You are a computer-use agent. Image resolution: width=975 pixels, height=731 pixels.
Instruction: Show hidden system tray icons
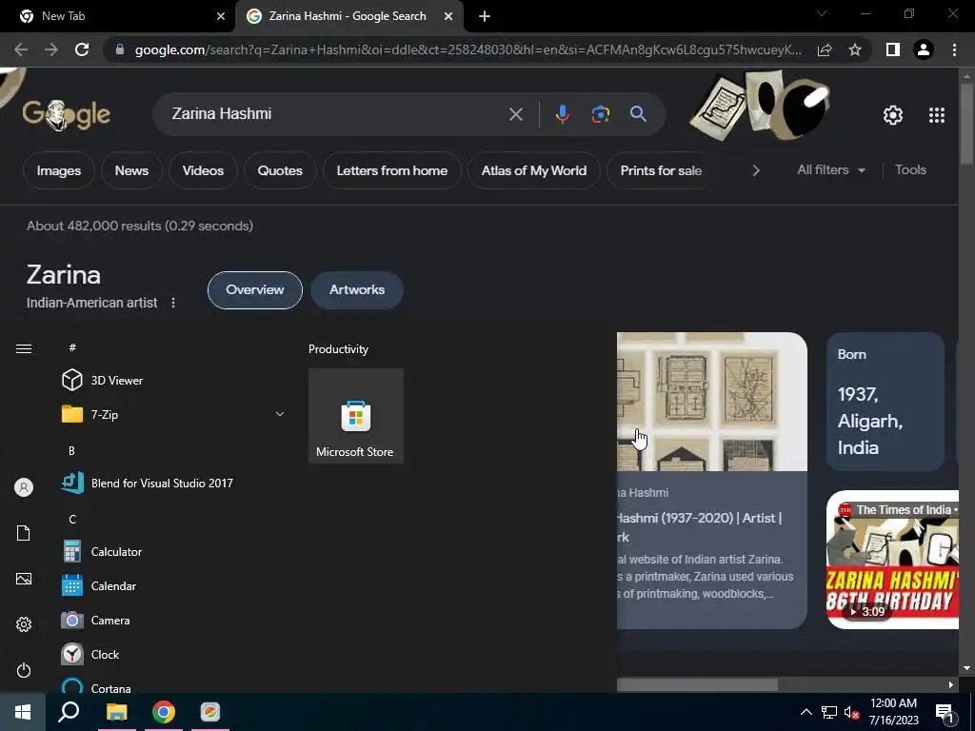click(x=806, y=712)
